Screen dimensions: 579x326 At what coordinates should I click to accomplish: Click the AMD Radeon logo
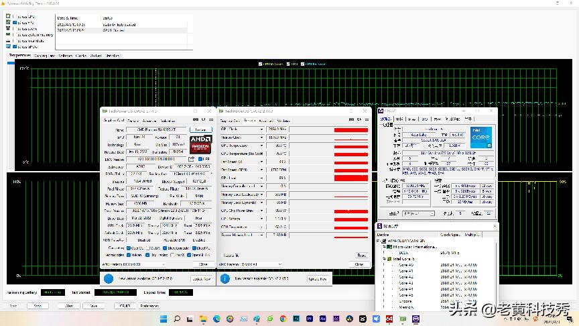[x=200, y=143]
